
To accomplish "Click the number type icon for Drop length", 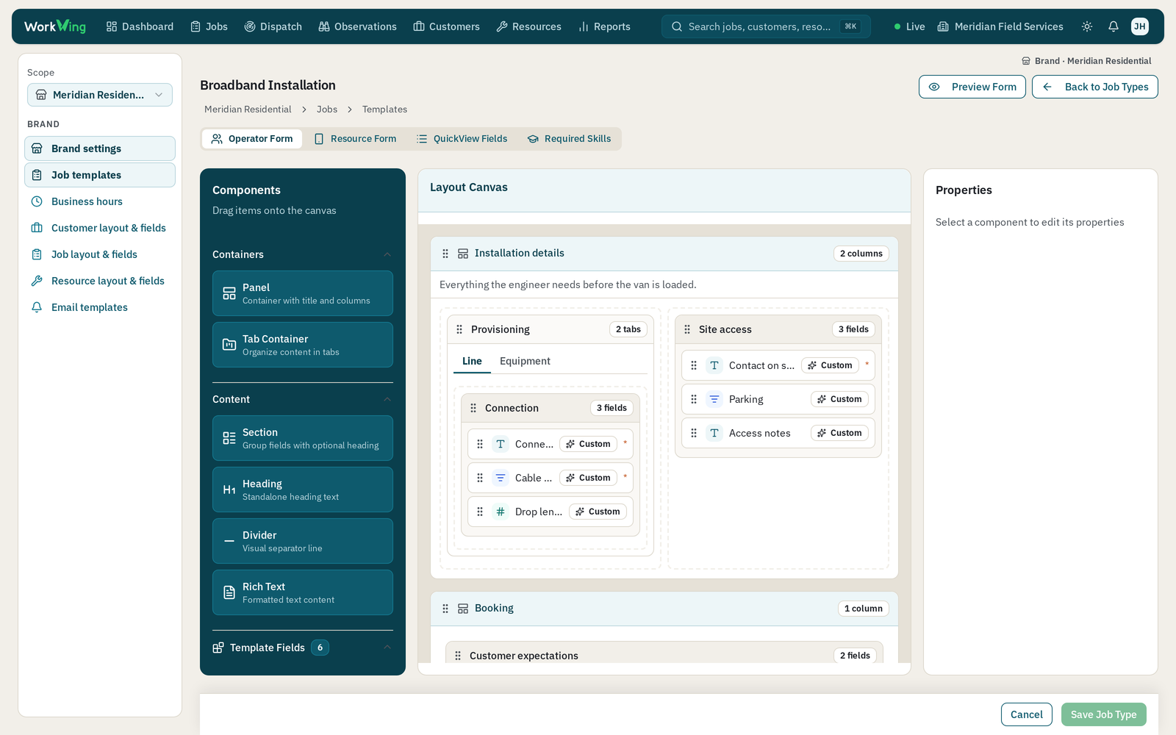I will coord(501,512).
